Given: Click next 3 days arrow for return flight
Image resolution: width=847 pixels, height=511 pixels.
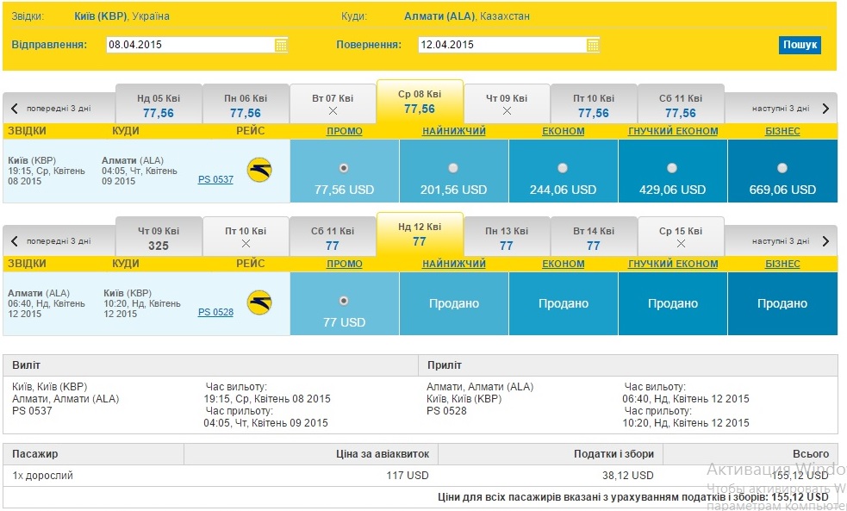Looking at the screenshot, I should click(825, 241).
